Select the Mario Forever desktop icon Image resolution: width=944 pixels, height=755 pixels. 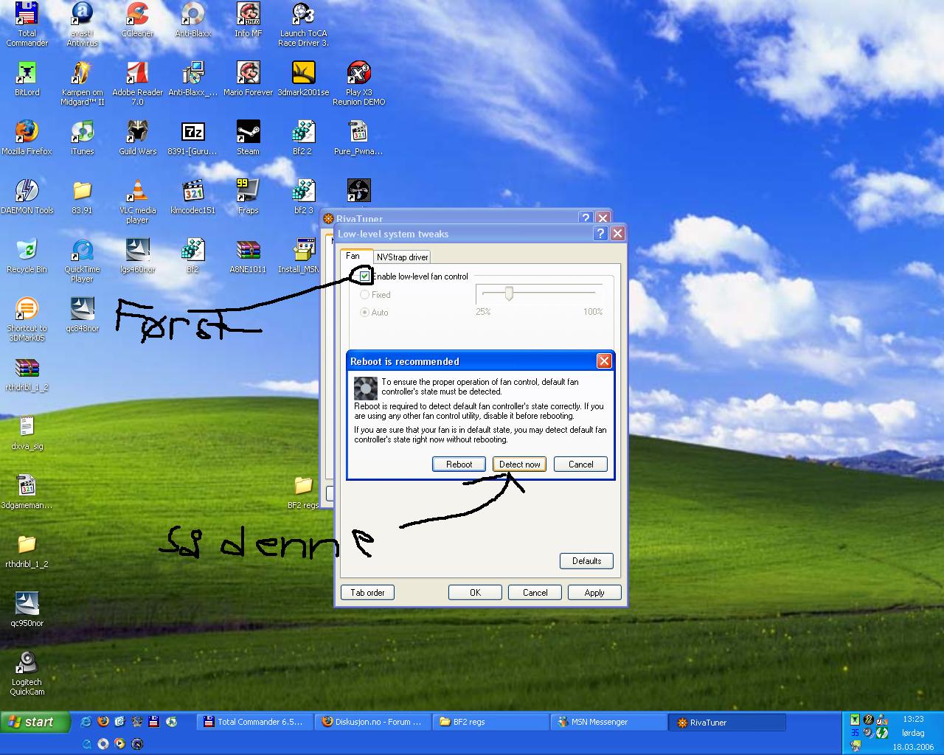click(x=248, y=79)
